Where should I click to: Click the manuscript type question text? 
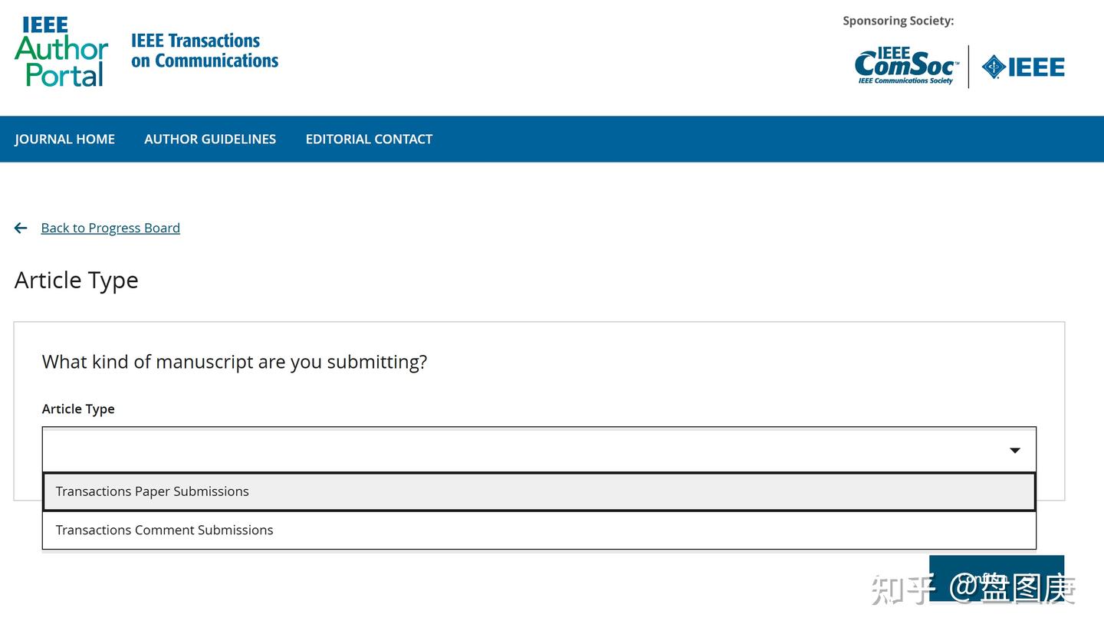234,362
